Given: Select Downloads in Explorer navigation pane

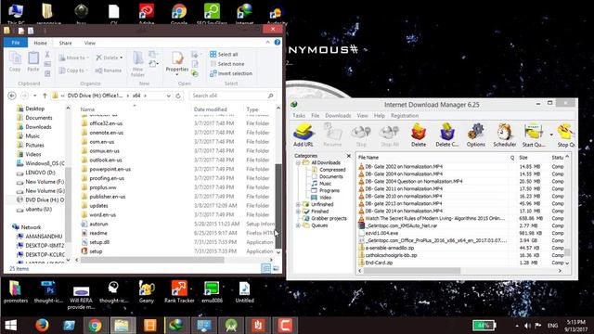Looking at the screenshot, I should click(38, 127).
